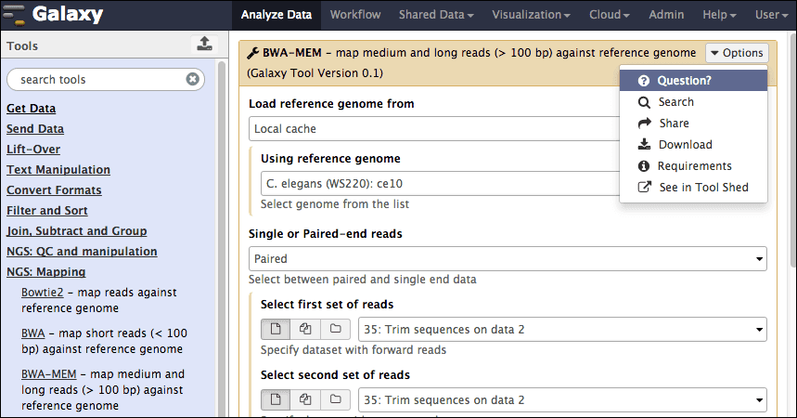The width and height of the screenshot is (797, 418).
Task: Select multiple datasets icon for first set of reads
Action: (x=305, y=330)
